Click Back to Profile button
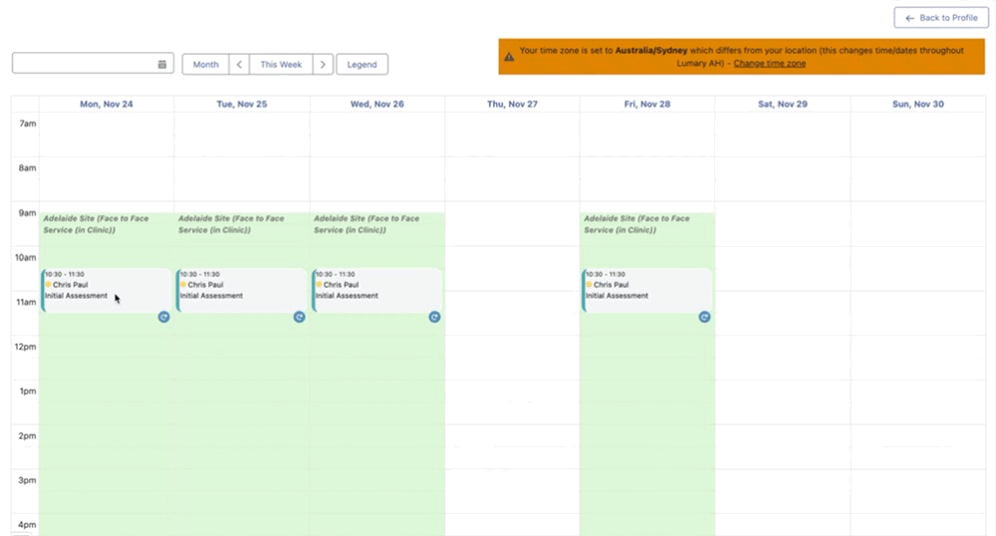The width and height of the screenshot is (996, 536). click(941, 18)
